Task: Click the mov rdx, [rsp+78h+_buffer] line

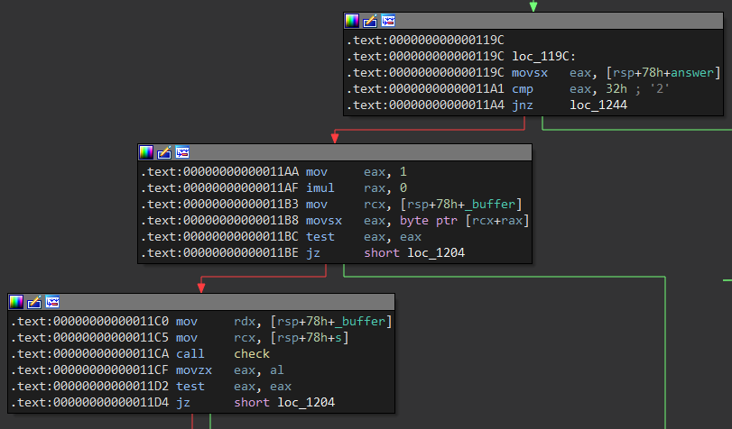Action: tap(201, 322)
